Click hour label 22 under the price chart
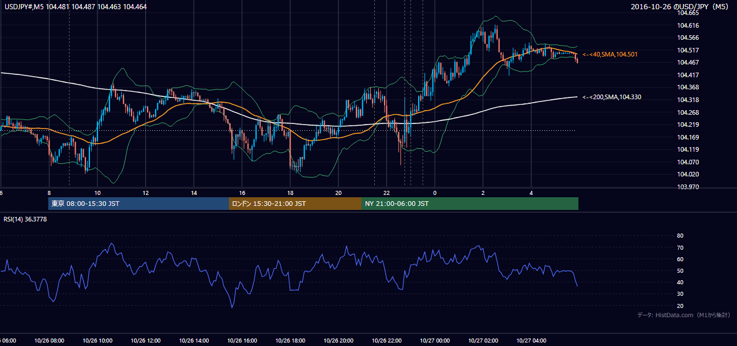This screenshot has height=346, width=737. pos(386,193)
